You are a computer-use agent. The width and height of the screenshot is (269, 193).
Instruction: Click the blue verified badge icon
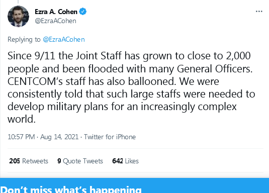coord(83,12)
